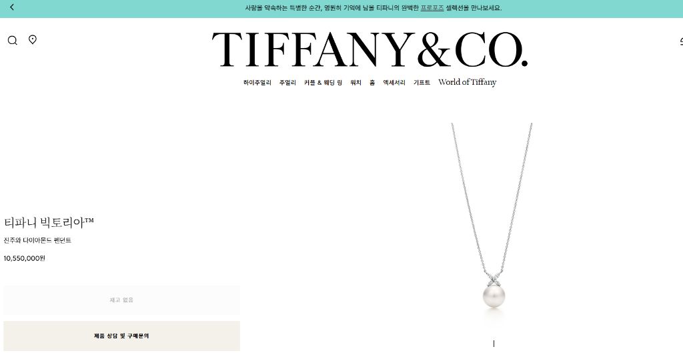Click the image carousel indicator below pendant
Image resolution: width=683 pixels, height=355 pixels.
tap(494, 344)
